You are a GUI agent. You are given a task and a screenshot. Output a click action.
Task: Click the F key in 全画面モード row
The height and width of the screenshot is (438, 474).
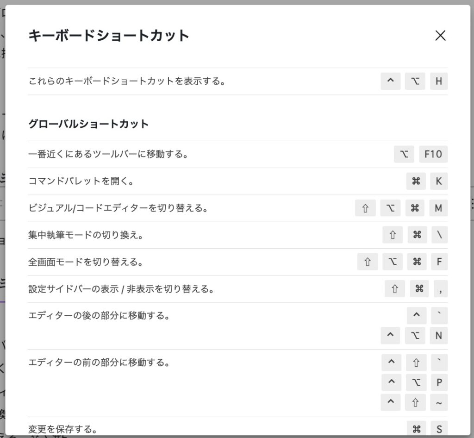click(x=439, y=262)
